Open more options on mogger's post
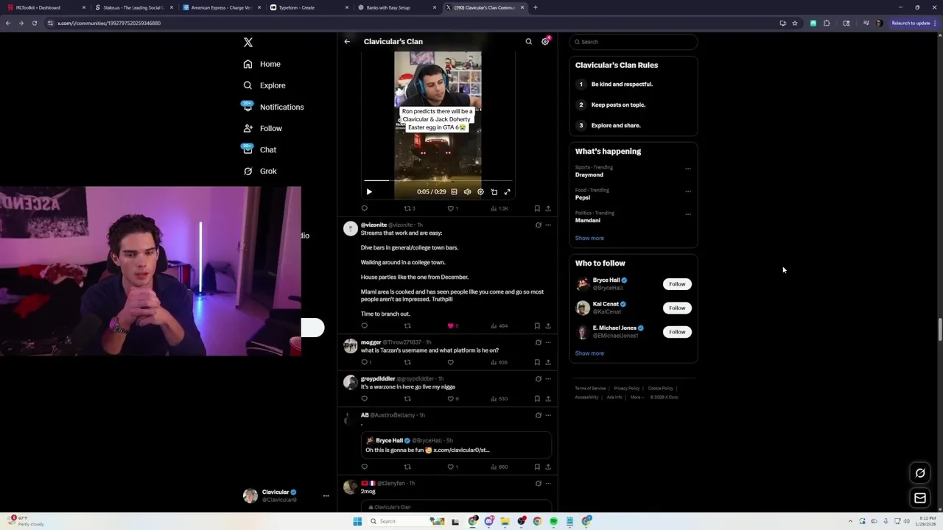The width and height of the screenshot is (943, 530). tap(547, 342)
